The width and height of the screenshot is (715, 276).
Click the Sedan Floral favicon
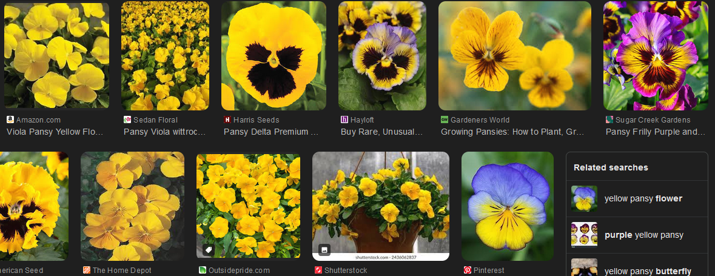coord(127,120)
